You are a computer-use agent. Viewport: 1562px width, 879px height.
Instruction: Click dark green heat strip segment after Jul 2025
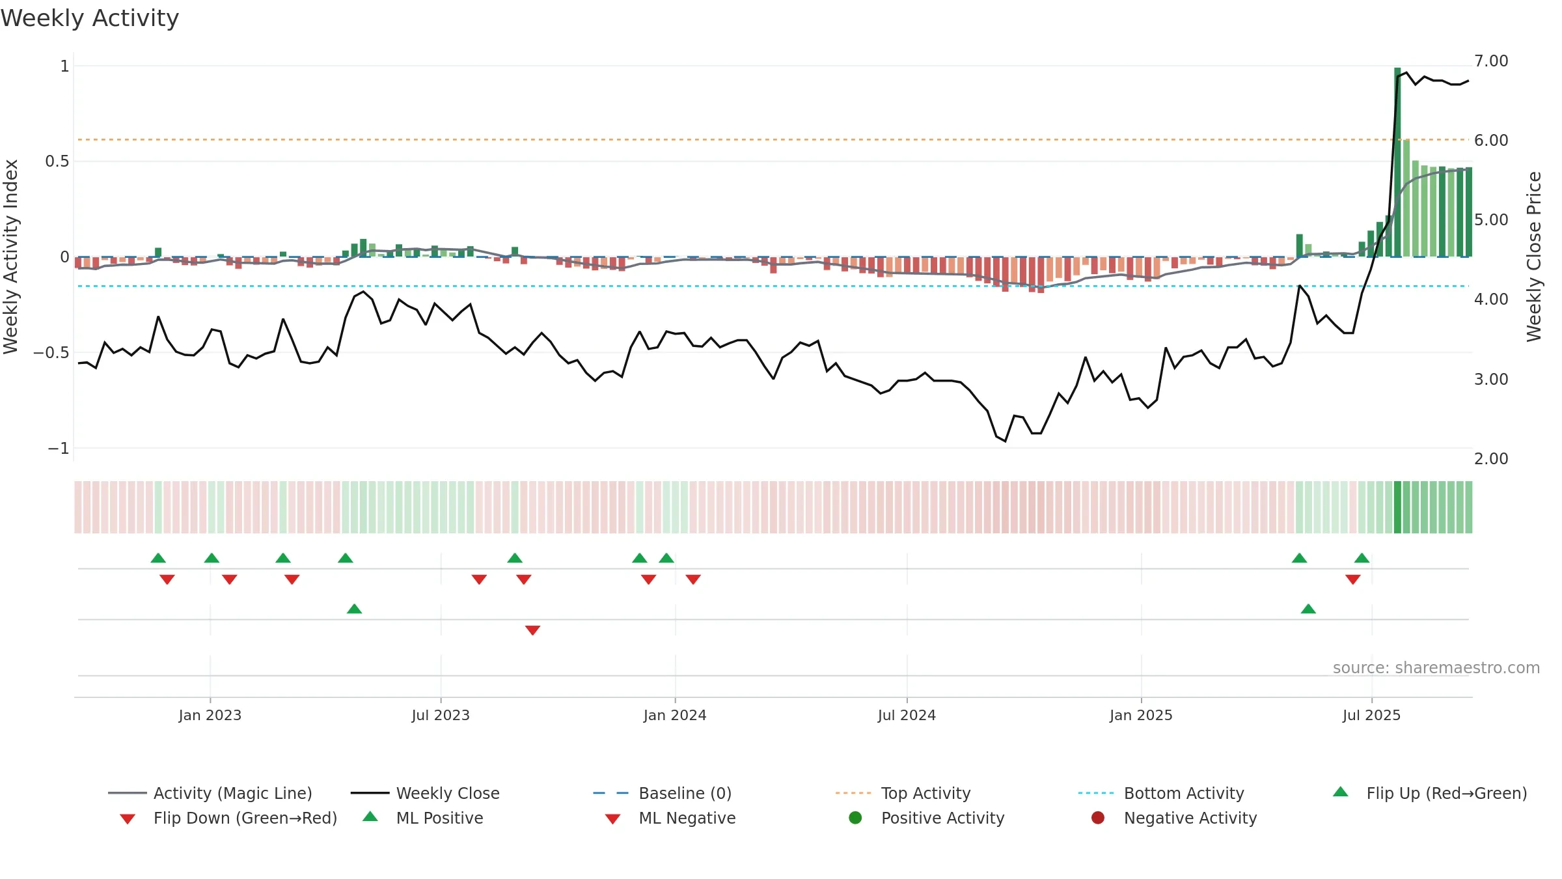(1397, 507)
